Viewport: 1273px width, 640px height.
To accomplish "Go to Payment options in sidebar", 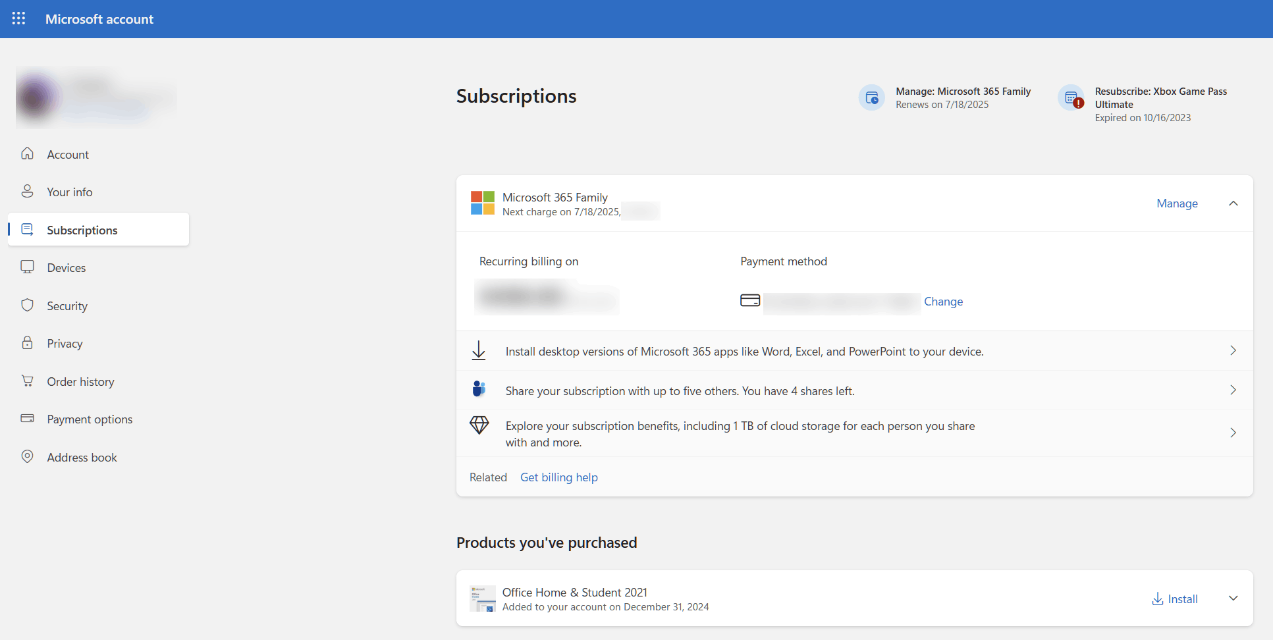I will coord(90,419).
